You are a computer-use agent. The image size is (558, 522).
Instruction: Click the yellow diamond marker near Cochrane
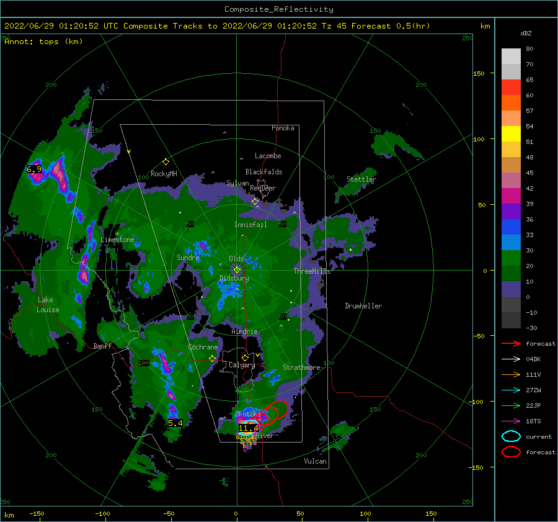212,358
